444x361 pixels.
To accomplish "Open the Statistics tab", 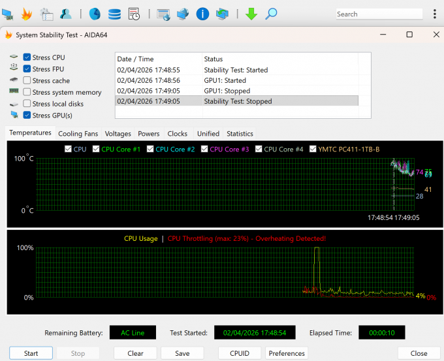I will pyautogui.click(x=240, y=134).
